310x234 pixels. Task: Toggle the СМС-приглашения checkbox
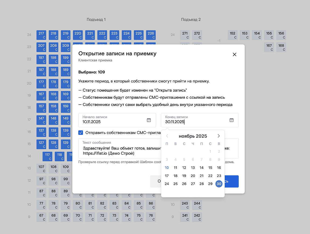point(81,133)
